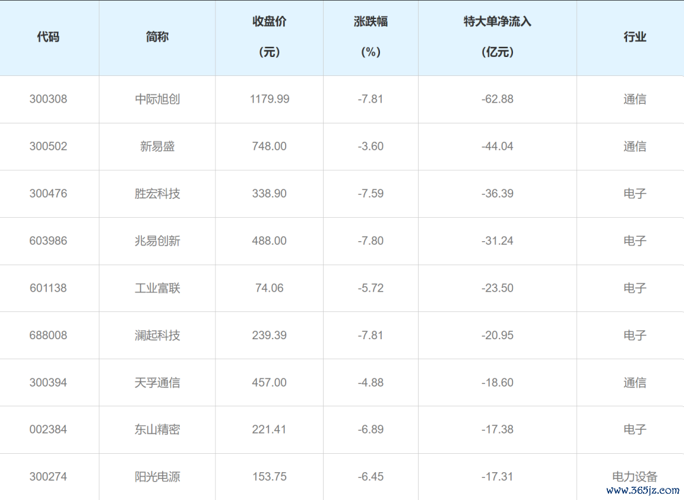This screenshot has height=500, width=684.
Task: Click the 代码 column header
Action: click(x=48, y=37)
